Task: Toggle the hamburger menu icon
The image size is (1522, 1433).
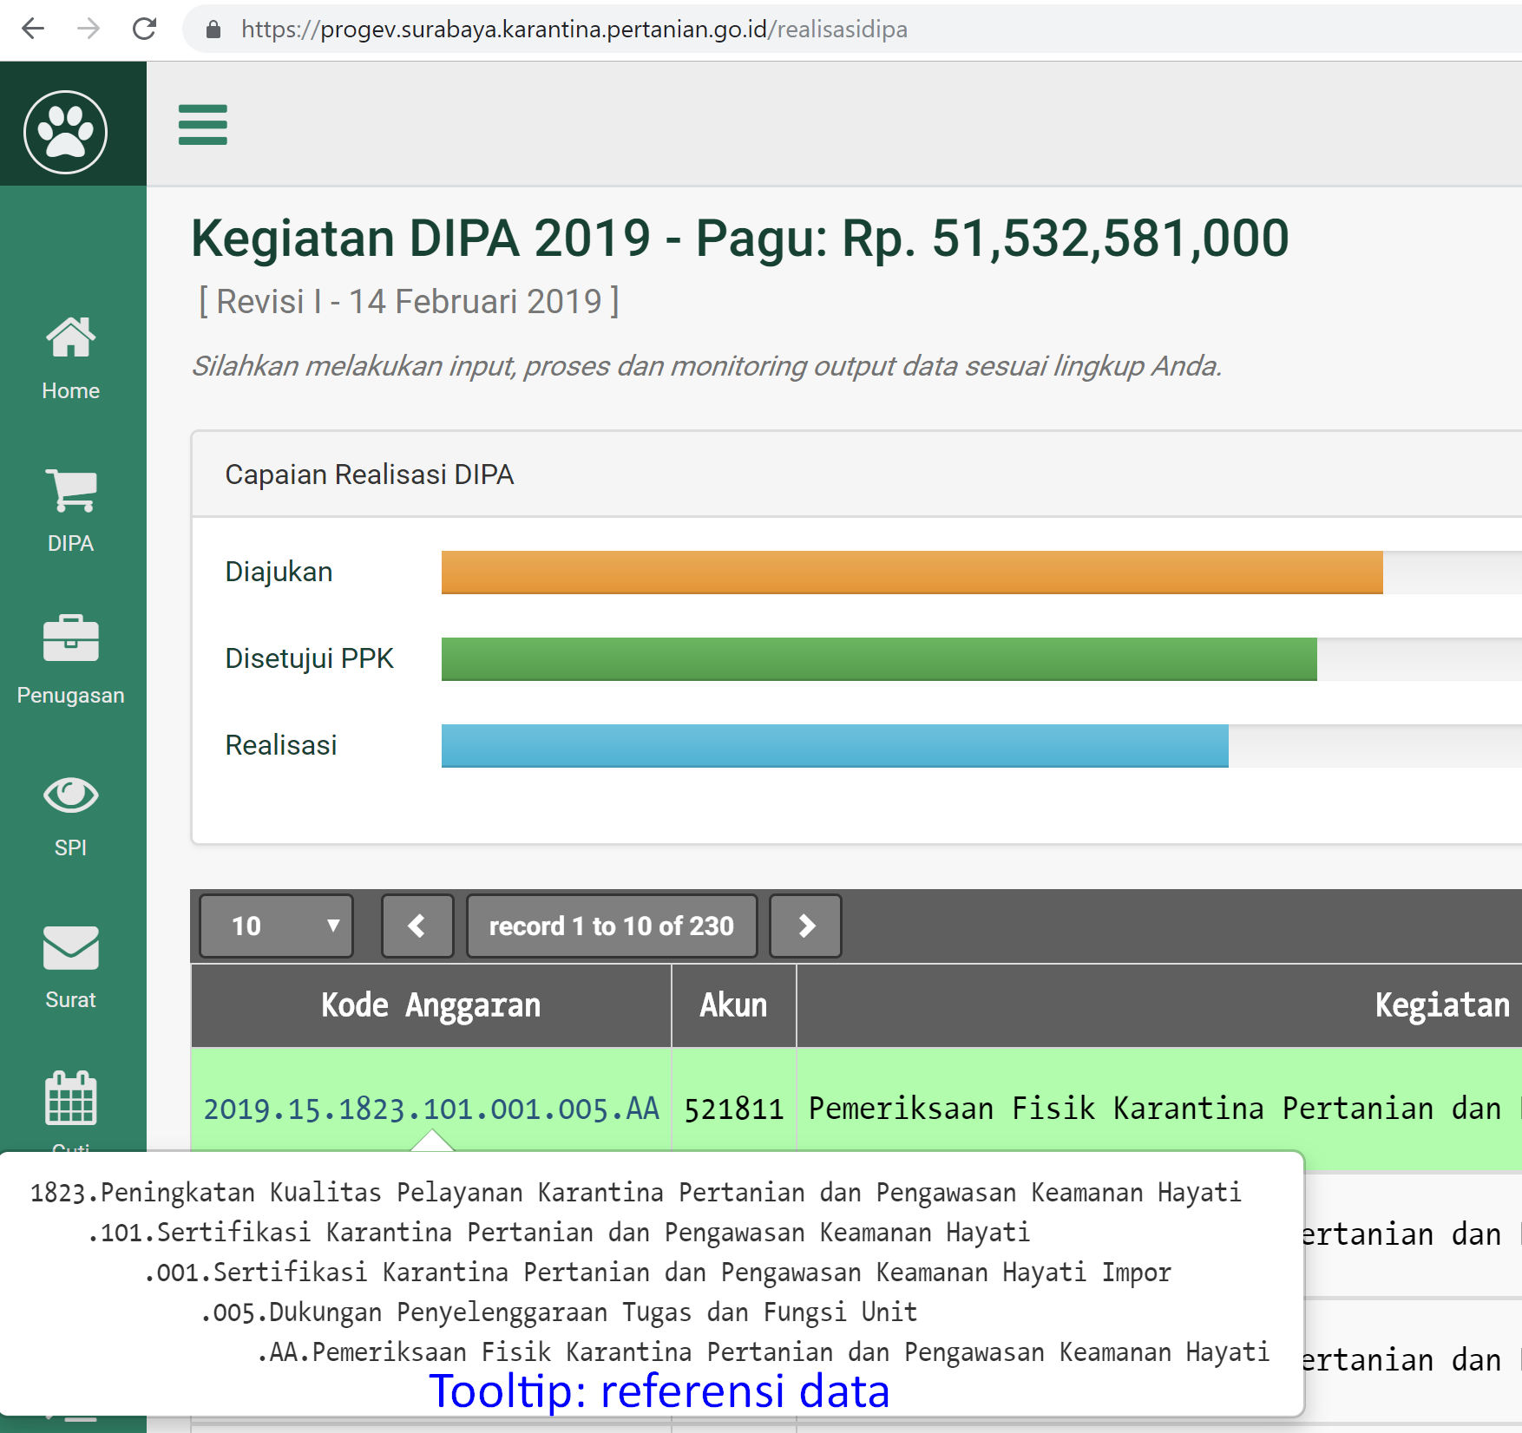Action: 202,125
